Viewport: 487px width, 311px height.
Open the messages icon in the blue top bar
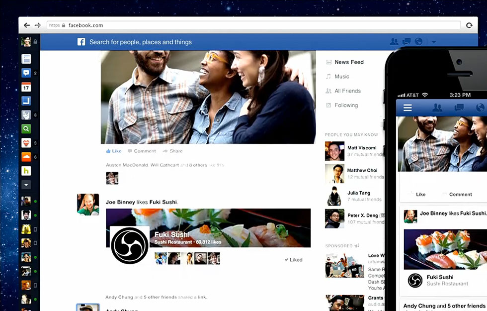click(406, 41)
